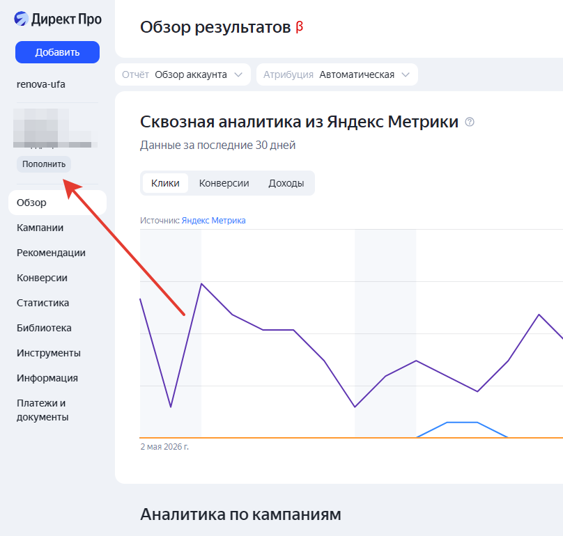This screenshot has width=563, height=536.
Task: Open the Конверсии sidebar section
Action: (x=42, y=278)
